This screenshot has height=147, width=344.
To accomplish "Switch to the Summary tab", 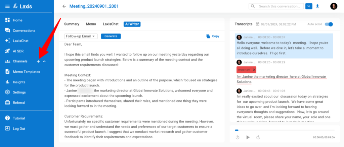I will (72, 24).
